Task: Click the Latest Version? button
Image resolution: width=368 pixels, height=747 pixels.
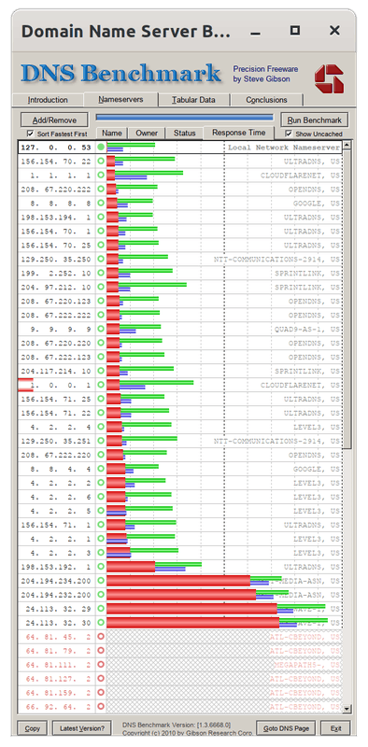Action: pos(81,728)
